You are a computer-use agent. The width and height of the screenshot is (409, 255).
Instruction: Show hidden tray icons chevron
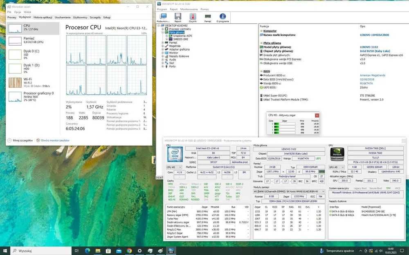click(360, 251)
